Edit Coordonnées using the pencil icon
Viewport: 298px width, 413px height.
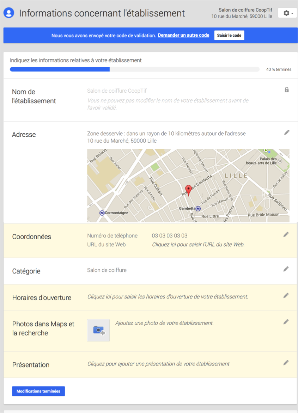coord(286,234)
